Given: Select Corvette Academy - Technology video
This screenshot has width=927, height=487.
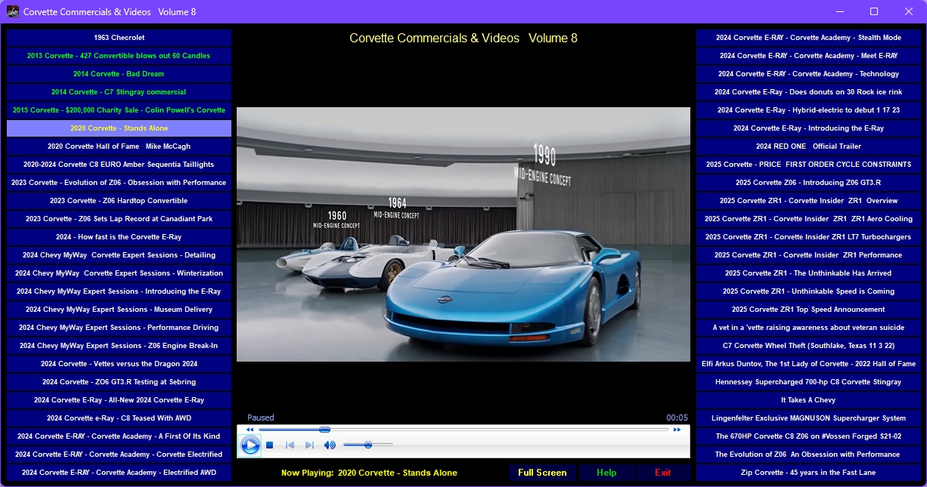Looking at the screenshot, I should tap(808, 74).
